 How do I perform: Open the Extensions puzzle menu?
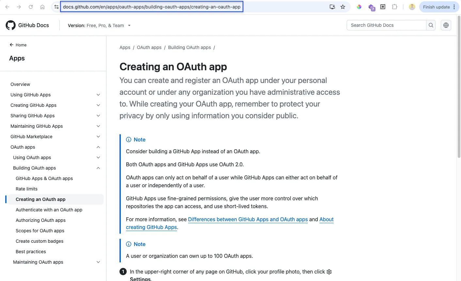[x=395, y=7]
